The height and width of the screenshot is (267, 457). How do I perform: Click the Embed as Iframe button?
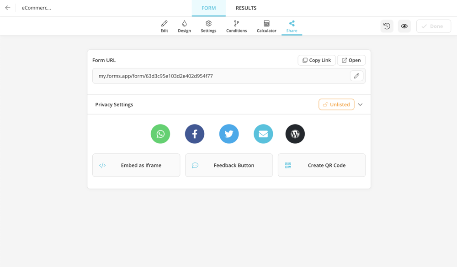click(136, 165)
